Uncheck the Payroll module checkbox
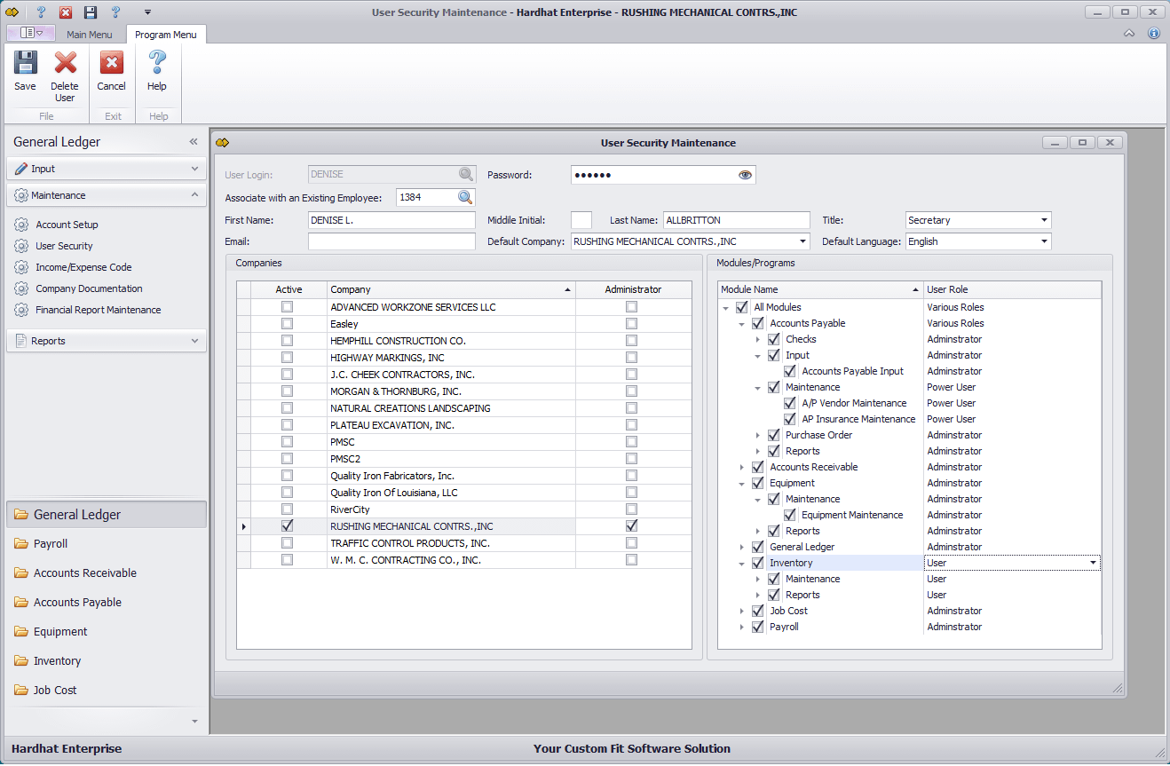1170x766 pixels. (757, 627)
